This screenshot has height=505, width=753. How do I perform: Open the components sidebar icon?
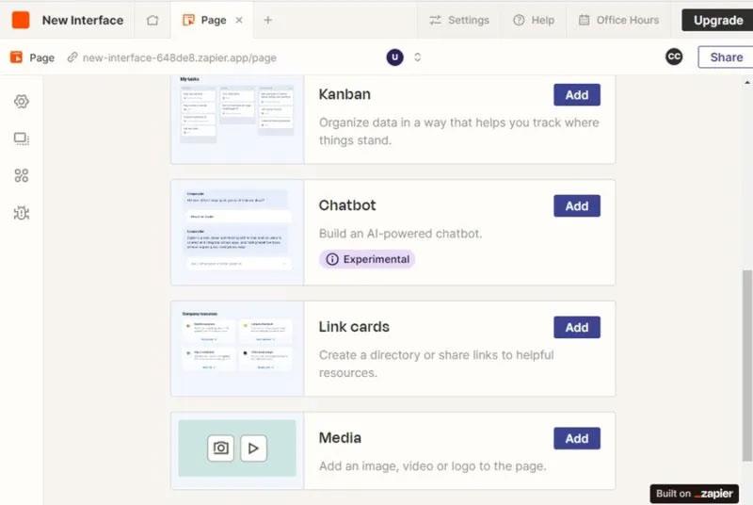point(22,175)
